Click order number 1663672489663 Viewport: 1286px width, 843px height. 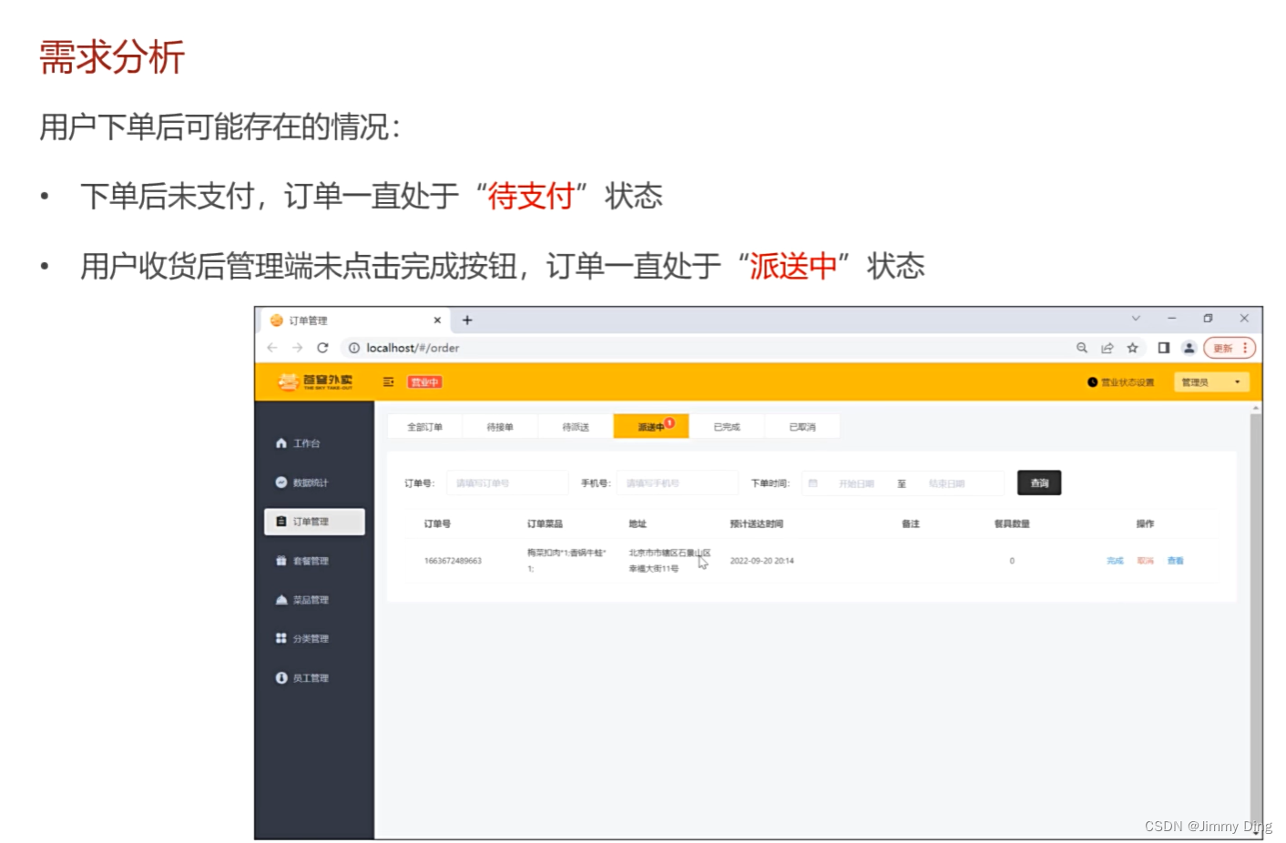coord(453,561)
